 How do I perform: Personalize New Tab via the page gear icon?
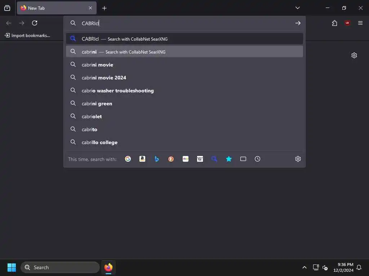click(x=354, y=55)
